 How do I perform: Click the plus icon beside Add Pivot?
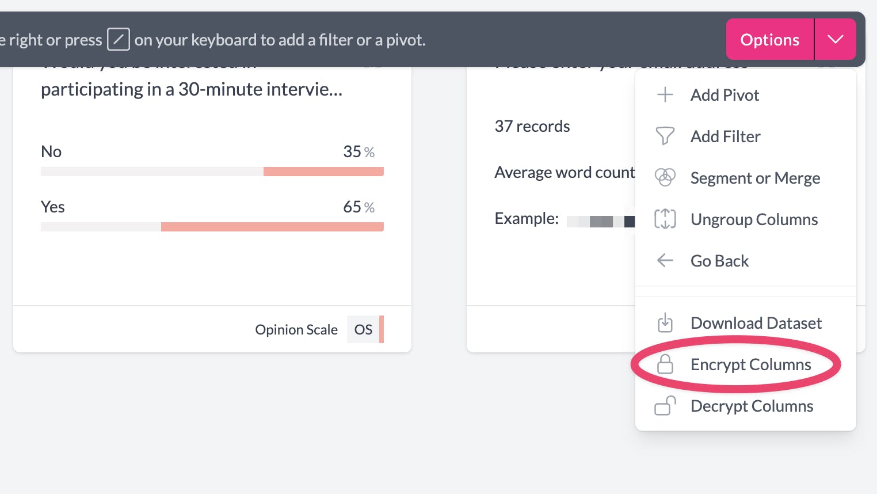click(665, 95)
